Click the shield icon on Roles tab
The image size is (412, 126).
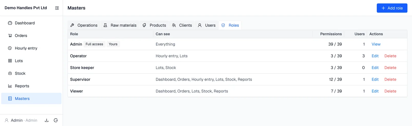tap(223, 25)
